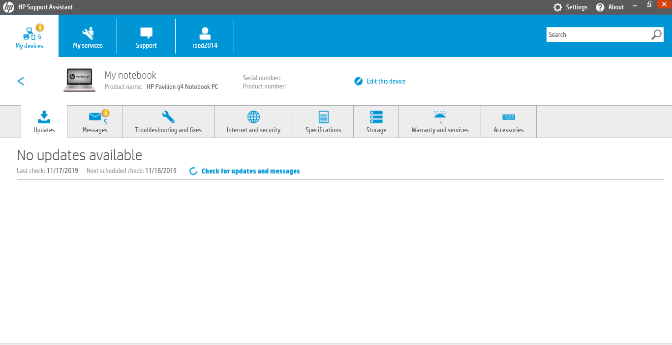Click the HP Pavilion g4 Notebook PC text
This screenshot has width=672, height=345.
(182, 86)
